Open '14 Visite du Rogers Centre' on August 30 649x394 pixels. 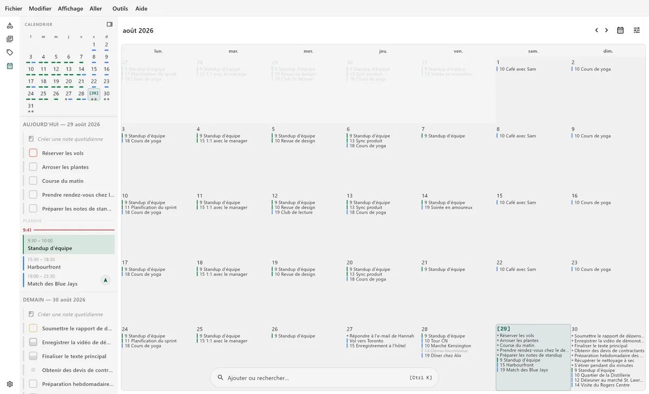601,385
